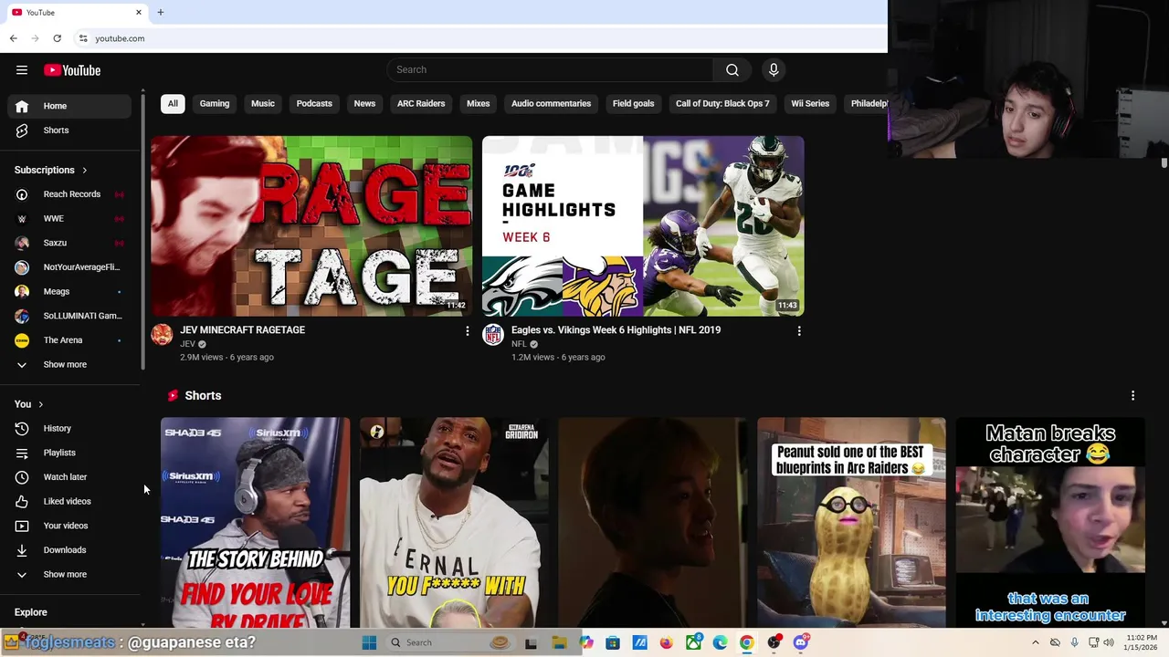Show more items under You
This screenshot has height=657, width=1169.
coord(69,575)
